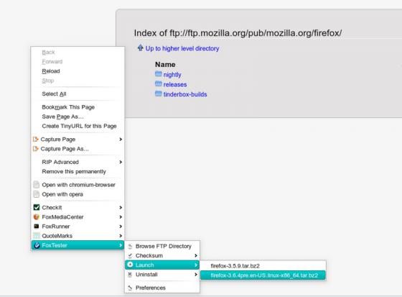Viewport: 402px width, 297px height.
Task: Launch firefox-3.5.9.tar.bz2
Action: click(x=263, y=265)
